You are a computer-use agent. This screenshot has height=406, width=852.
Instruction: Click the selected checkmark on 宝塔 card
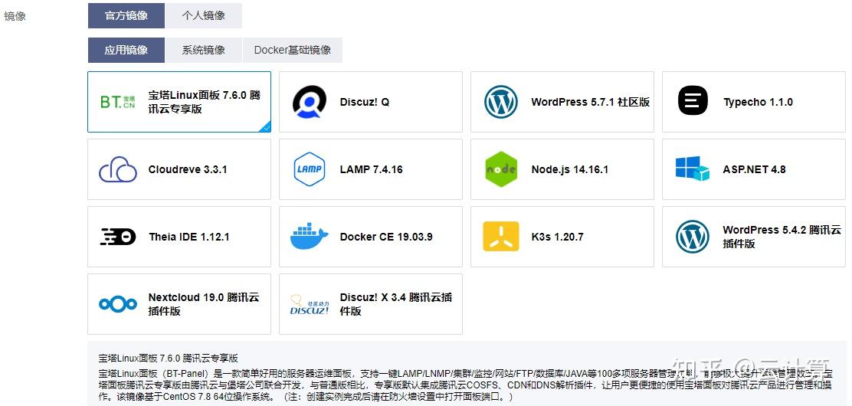(x=266, y=128)
